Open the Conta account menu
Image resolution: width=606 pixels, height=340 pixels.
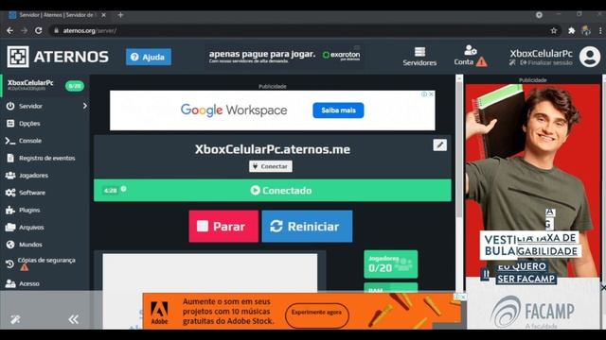(x=470, y=56)
